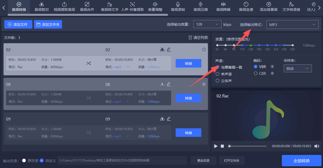Click 128kbps quality link for file 08
Screen dimensions: 323x168
point(153,102)
